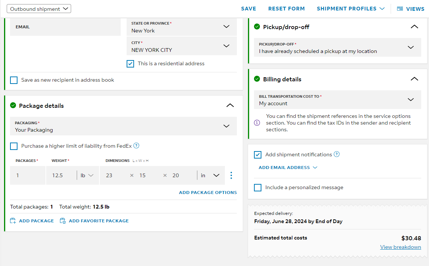Collapse the Package details section

230,106
